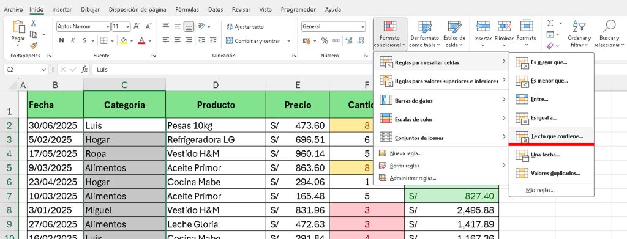This screenshot has width=627, height=239.
Task: Toggle Ajustar texto wrap option
Action: point(245,27)
